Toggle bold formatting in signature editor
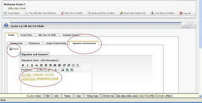The height and width of the screenshot is (103, 202). (23, 65)
